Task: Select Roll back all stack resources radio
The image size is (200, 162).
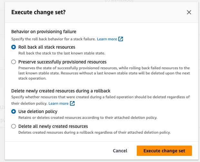Action: (14, 47)
